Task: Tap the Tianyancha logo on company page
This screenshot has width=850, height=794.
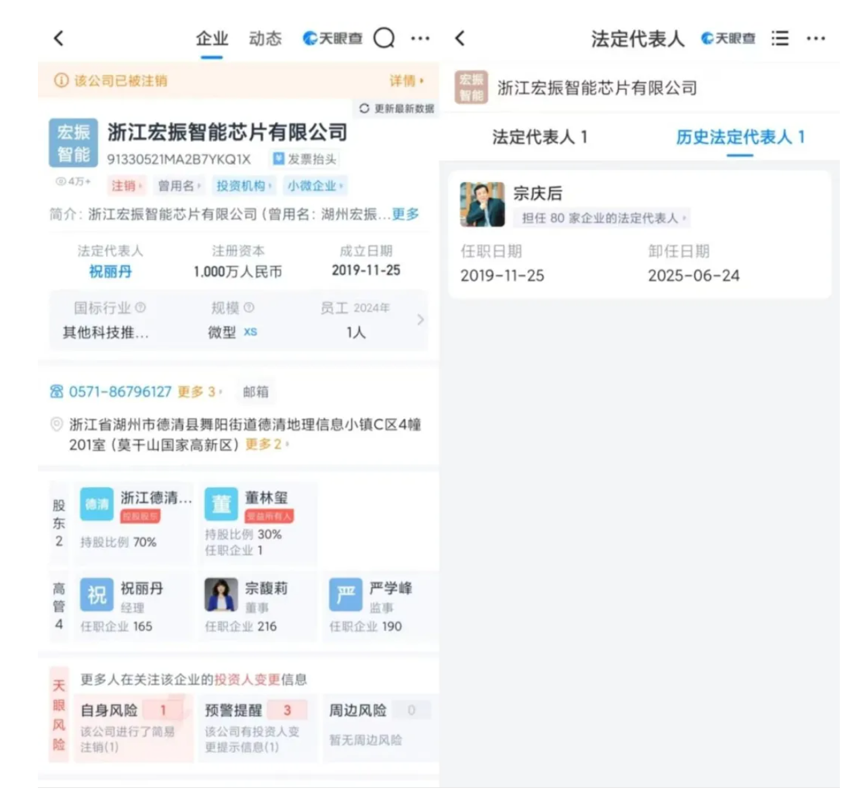Action: tap(332, 39)
